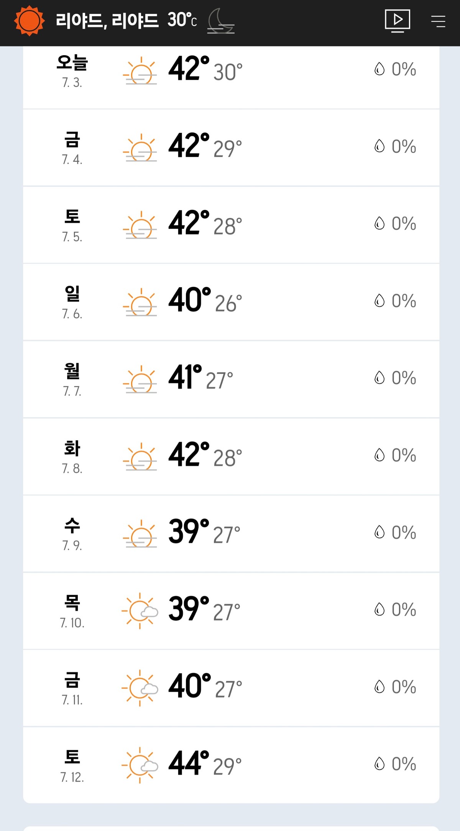Click the current temperature 30°C in header

click(x=182, y=20)
